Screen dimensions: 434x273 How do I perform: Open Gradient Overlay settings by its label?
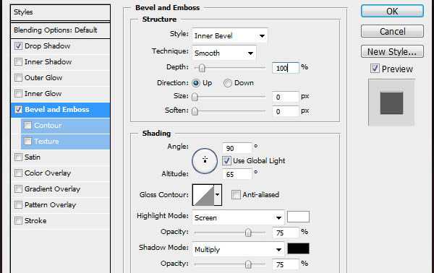point(52,189)
